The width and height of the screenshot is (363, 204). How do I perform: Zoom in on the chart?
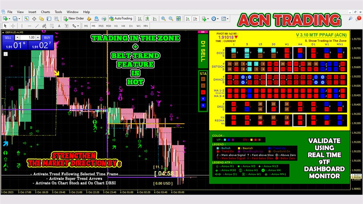(x=163, y=19)
